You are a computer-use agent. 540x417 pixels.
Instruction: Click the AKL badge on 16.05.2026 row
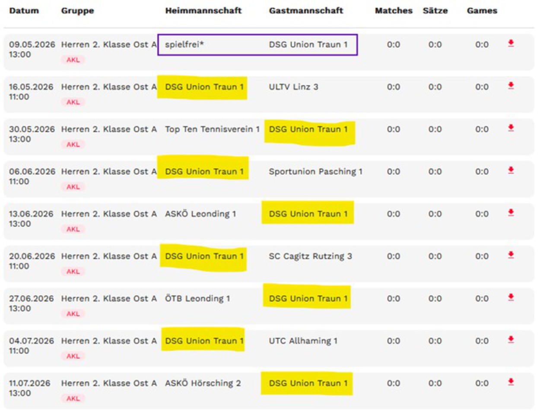pos(73,102)
